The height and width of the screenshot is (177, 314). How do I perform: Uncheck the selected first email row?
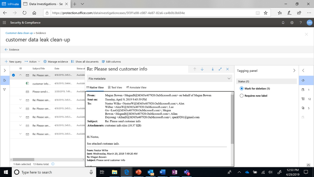(14, 75)
